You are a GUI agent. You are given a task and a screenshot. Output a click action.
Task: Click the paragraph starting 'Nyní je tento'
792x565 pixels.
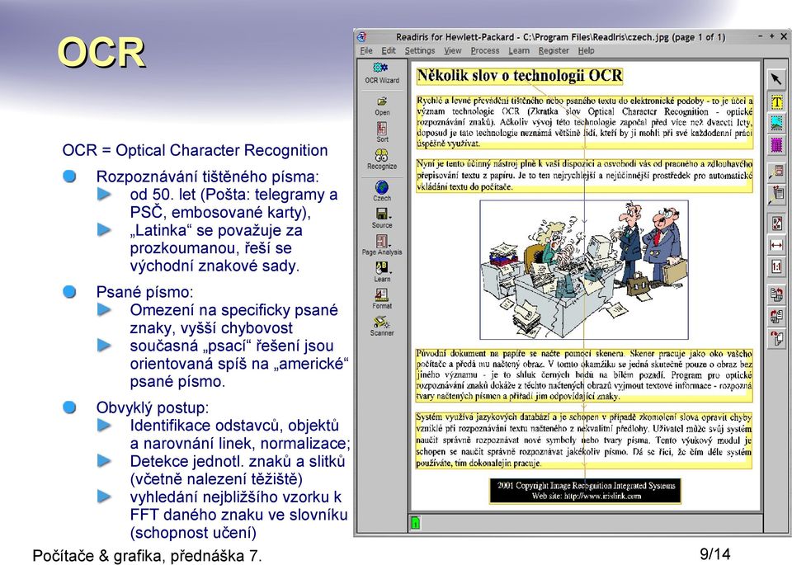tap(584, 175)
